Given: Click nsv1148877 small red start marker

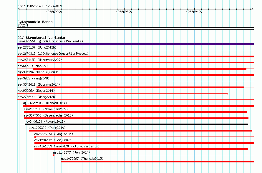Looking at the screenshot, I should click(54, 155).
